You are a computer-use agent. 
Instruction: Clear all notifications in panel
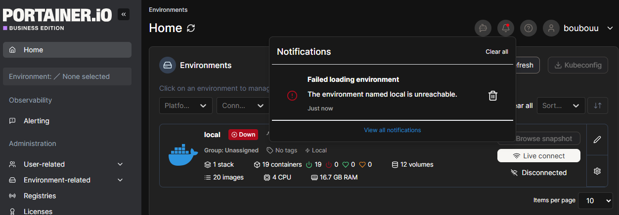click(496, 52)
